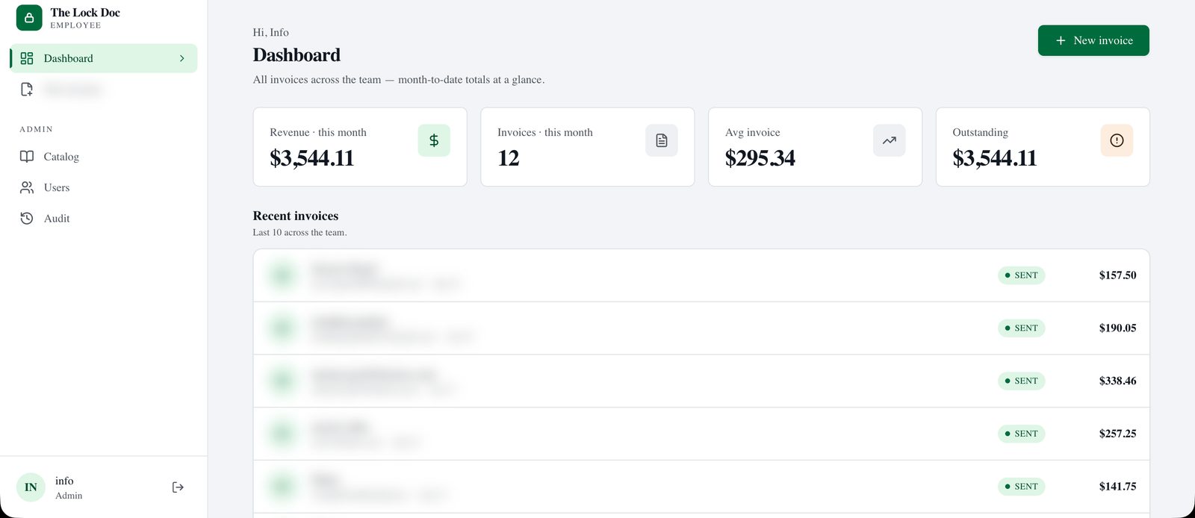Click the logout arrow icon
This screenshot has width=1195, height=518.
coord(178,487)
